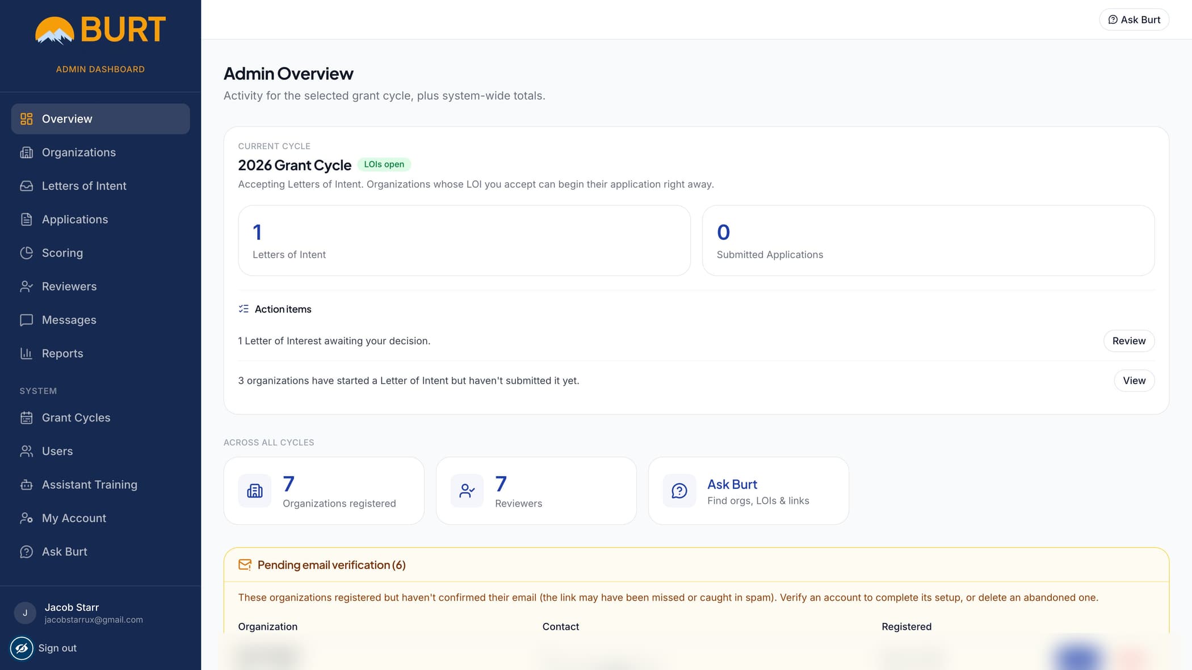Open the 7 Reviewers stat card
Viewport: 1192px width, 670px height.
(536, 491)
